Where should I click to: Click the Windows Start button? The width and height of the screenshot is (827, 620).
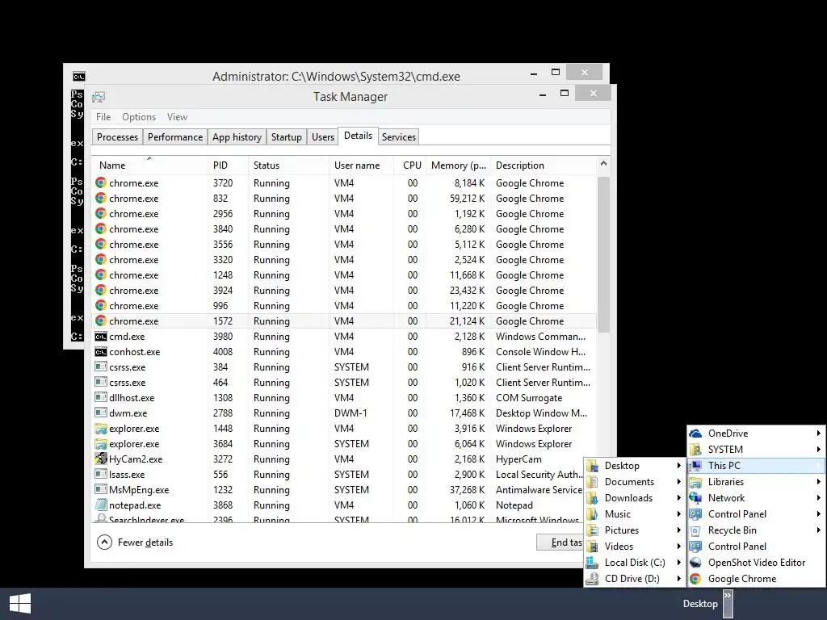(x=20, y=604)
